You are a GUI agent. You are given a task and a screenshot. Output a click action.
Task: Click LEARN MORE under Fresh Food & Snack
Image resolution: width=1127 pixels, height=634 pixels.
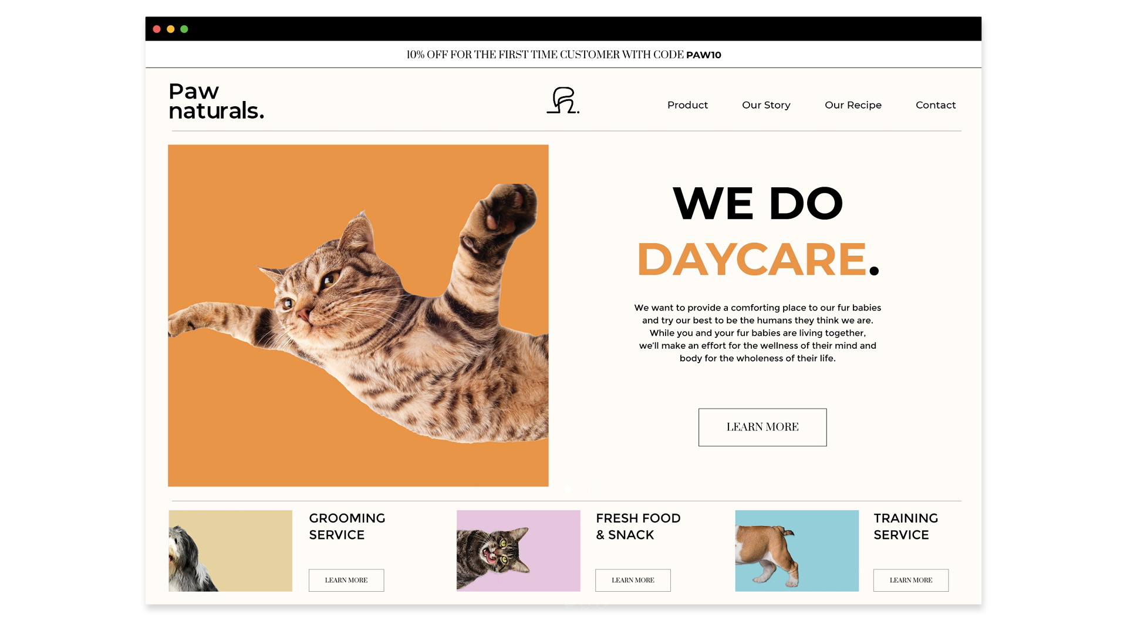(633, 580)
